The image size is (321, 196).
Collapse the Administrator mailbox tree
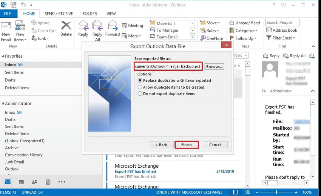click(x=3, y=104)
